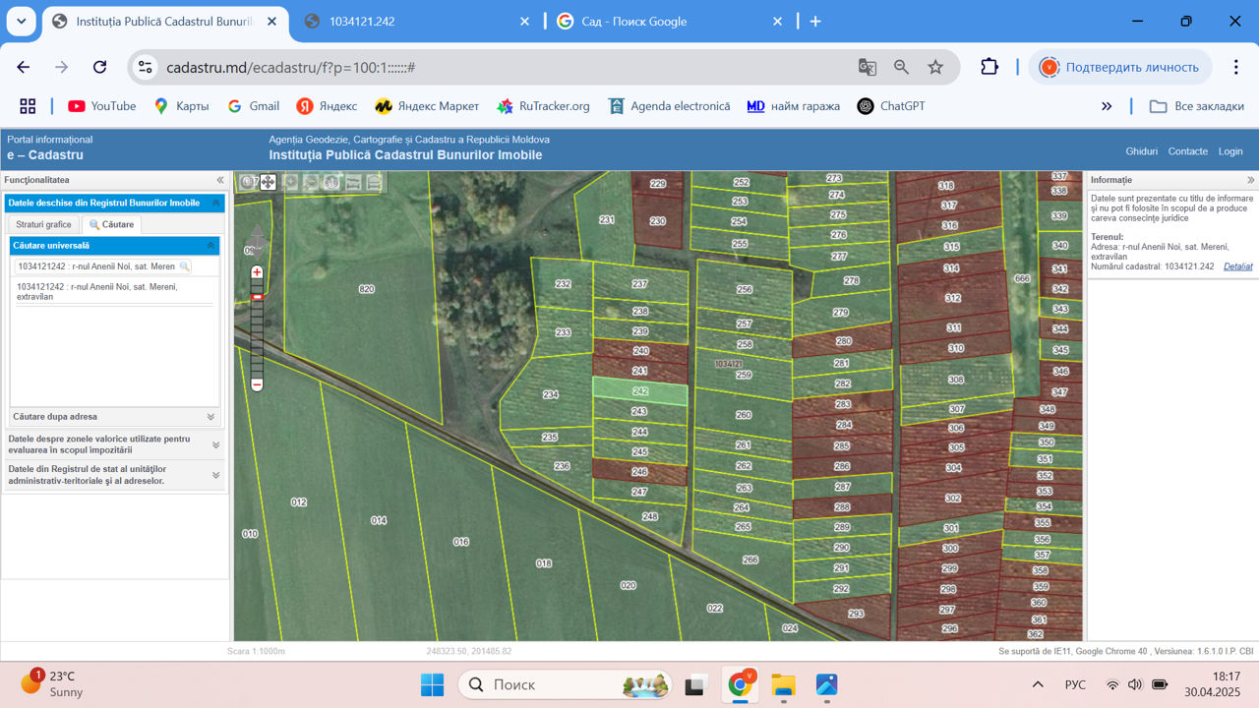Open the ChatGPT bookmark

coord(891,106)
